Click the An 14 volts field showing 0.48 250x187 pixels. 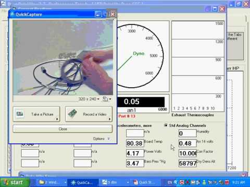[x=187, y=143]
